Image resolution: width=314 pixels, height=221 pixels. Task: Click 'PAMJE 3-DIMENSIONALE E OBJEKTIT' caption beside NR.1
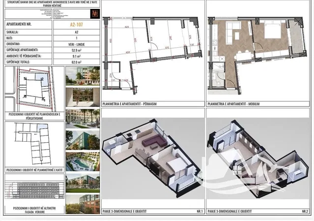pyautogui.click(x=124, y=211)
